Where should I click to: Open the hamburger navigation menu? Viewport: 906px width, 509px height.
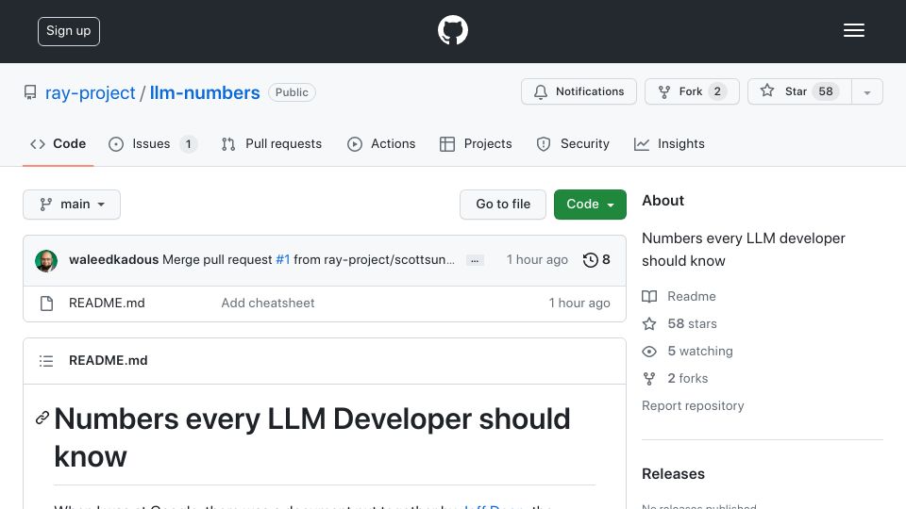click(x=853, y=30)
